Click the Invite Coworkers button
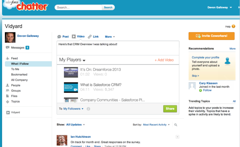Screen dimensions: 240x147 coord(212,36)
